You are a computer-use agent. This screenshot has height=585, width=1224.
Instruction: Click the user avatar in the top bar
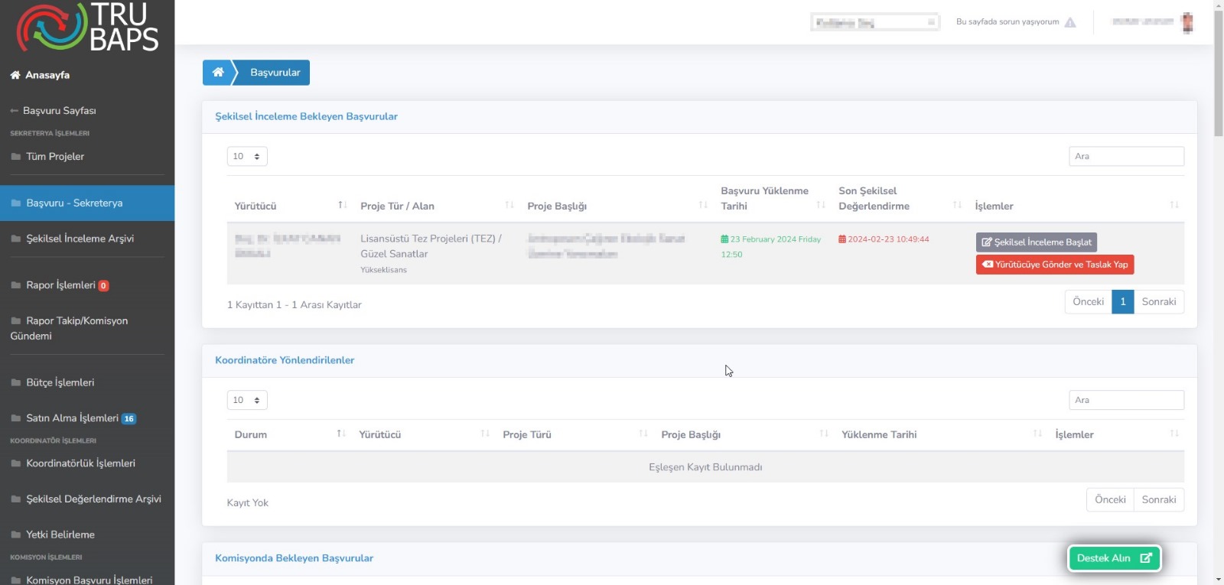coord(1187,23)
